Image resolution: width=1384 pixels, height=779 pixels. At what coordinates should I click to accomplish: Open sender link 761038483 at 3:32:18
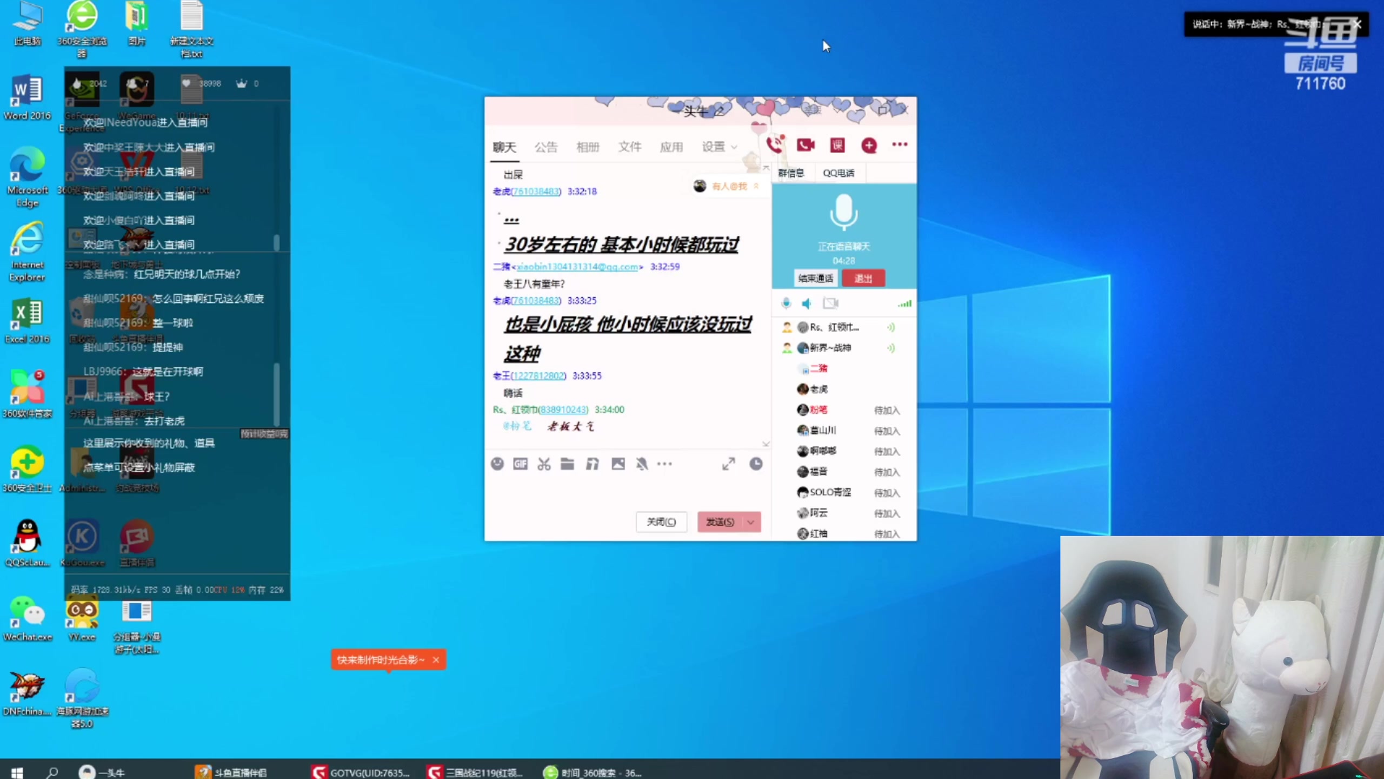tap(536, 191)
